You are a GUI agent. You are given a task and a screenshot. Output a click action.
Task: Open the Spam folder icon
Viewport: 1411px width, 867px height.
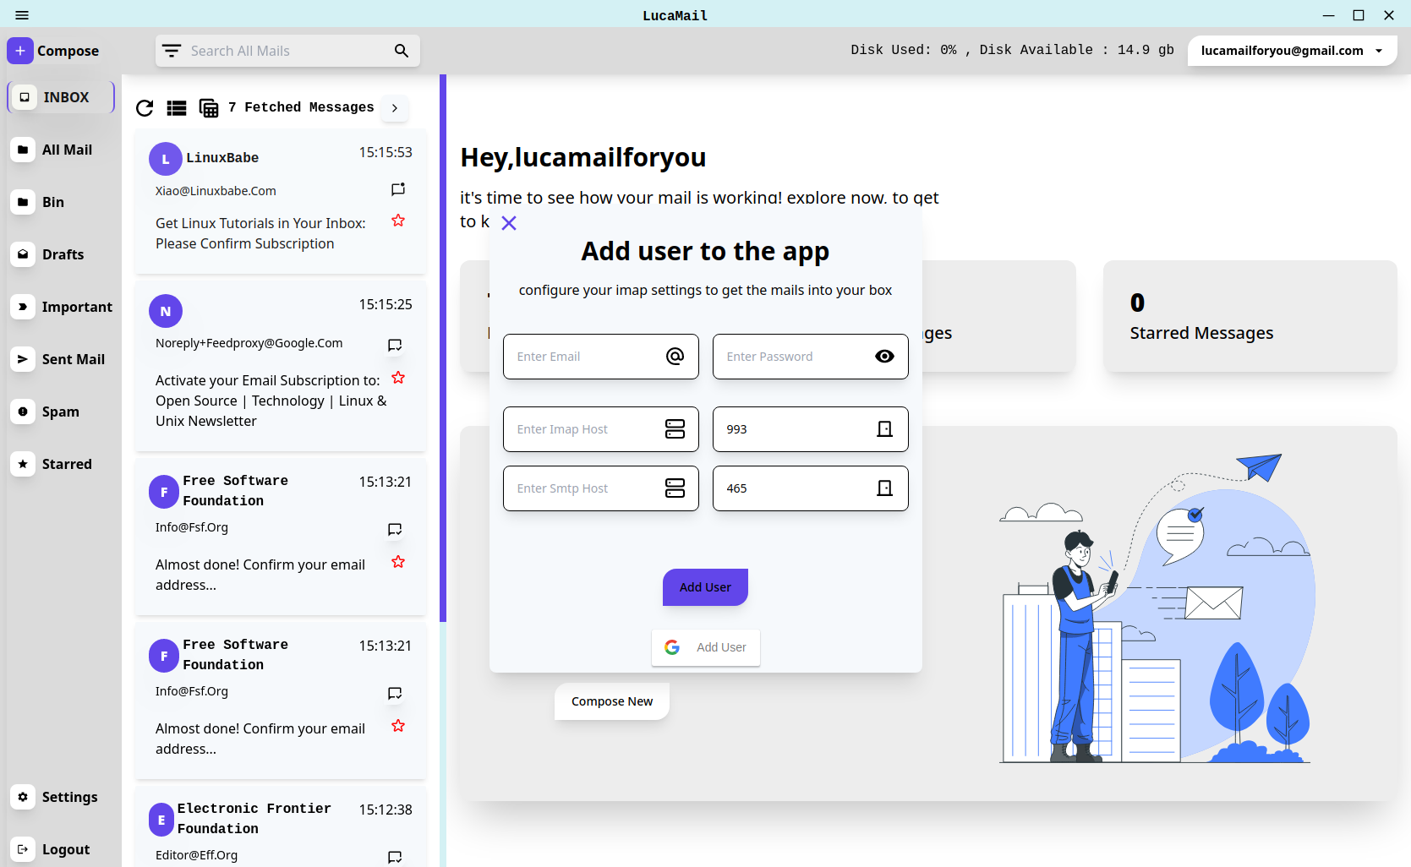coord(22,412)
